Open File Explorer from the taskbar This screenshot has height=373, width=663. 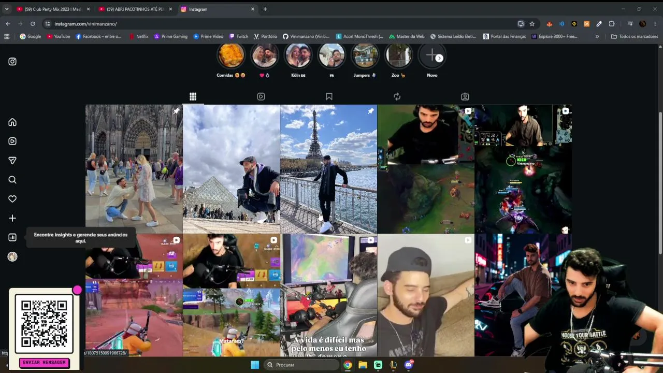pyautogui.click(x=363, y=365)
